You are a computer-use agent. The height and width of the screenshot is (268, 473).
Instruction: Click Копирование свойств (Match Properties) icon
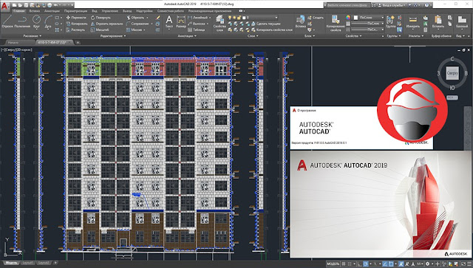(x=336, y=23)
